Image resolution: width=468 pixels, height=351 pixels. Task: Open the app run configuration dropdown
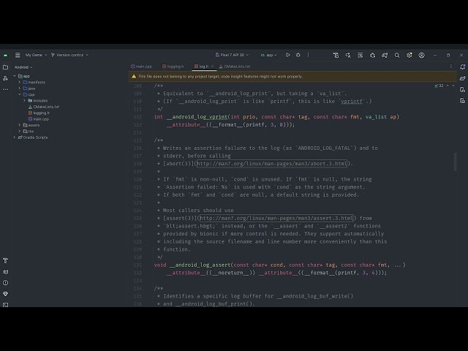pos(268,55)
